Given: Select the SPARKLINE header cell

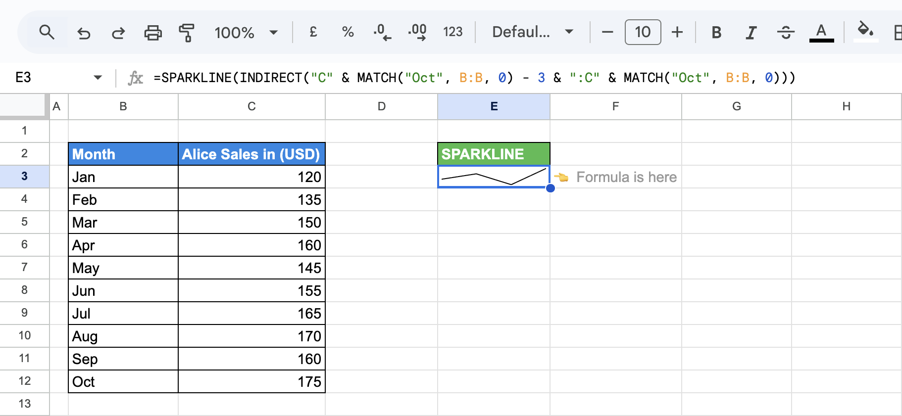Looking at the screenshot, I should coord(494,154).
